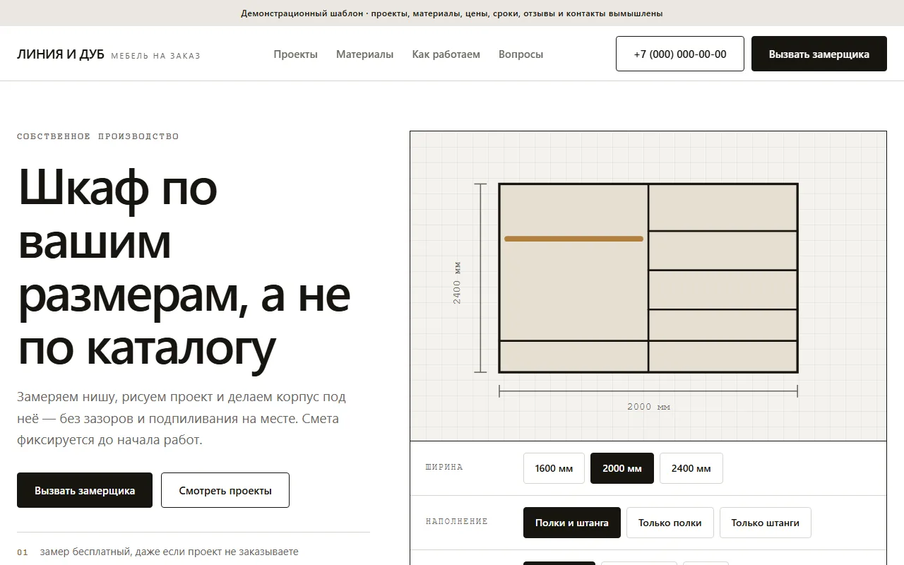Click the phone number +7 (000) 000-00-00 button
This screenshot has height=565, width=904.
[x=680, y=54]
